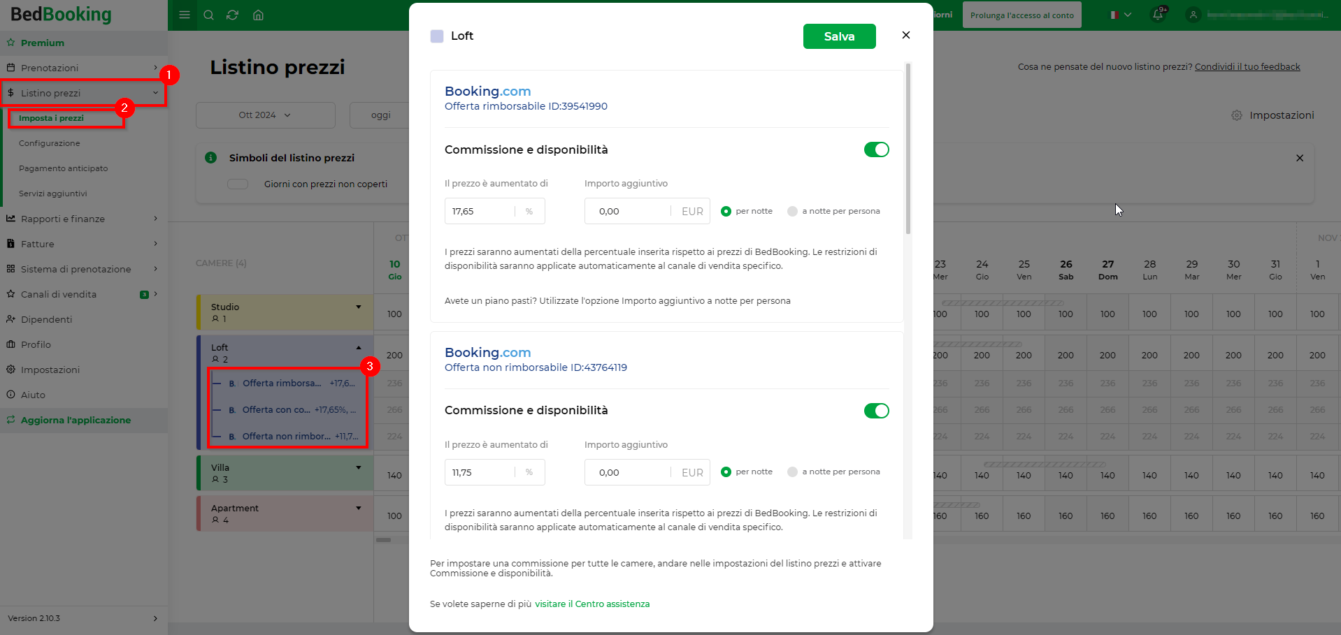Select 'Offerta rimborsa...' row under Loft
The width and height of the screenshot is (1341, 635).
(292, 383)
